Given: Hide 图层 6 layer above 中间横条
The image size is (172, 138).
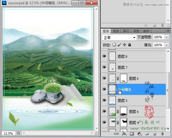Looking at the screenshot, I should point(104,78).
